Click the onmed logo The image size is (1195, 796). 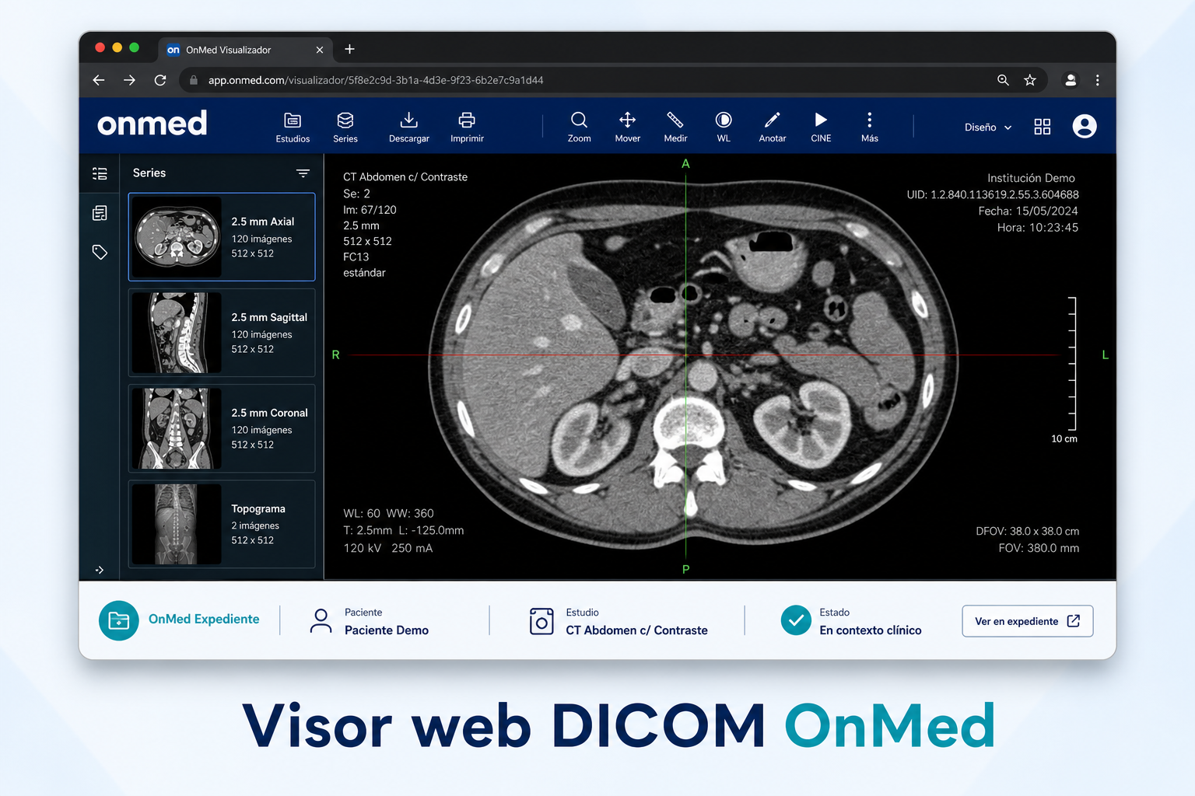coord(152,124)
